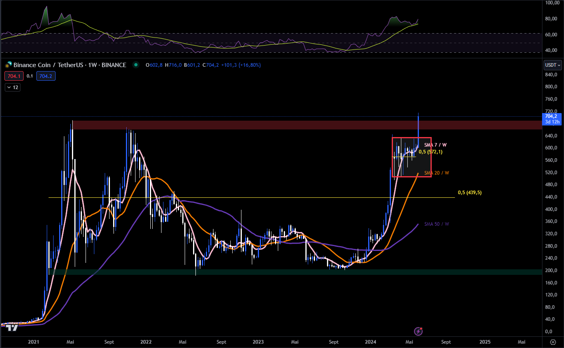Click the TradingView logo watermark
Screen dimensions: 564x348
(12, 328)
